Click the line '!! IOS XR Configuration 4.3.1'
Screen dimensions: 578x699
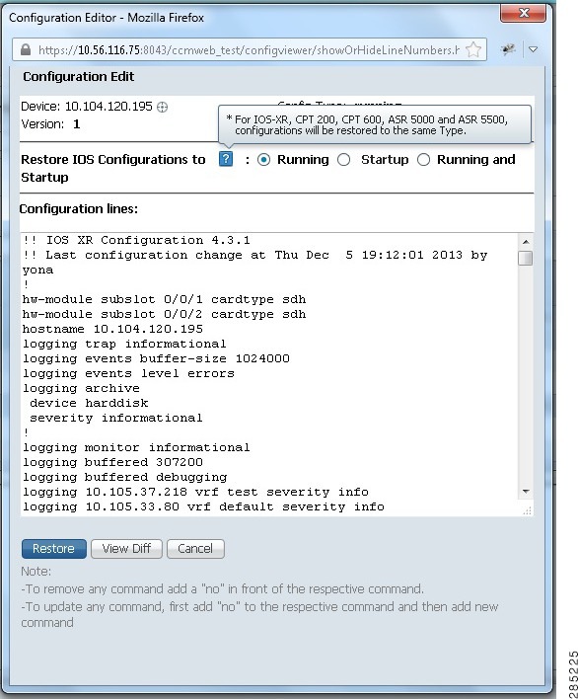(x=136, y=240)
